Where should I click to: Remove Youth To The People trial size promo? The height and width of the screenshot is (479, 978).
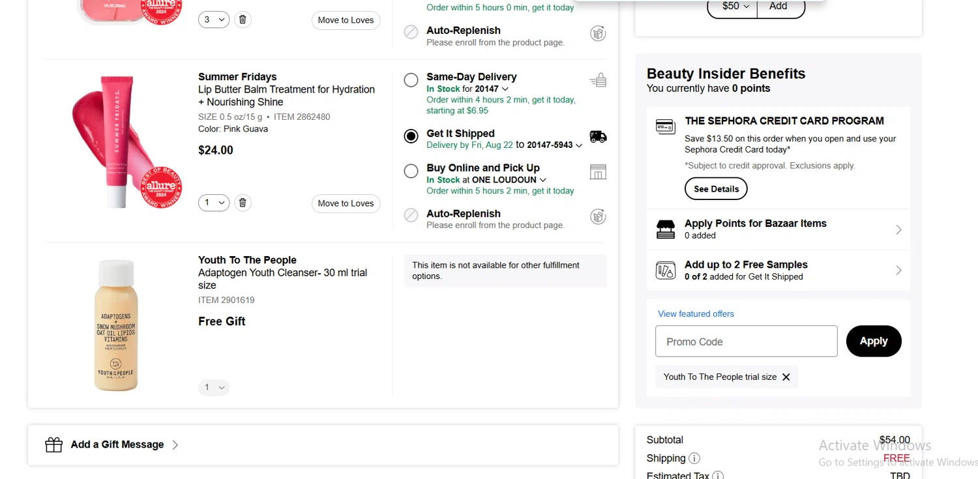click(786, 377)
